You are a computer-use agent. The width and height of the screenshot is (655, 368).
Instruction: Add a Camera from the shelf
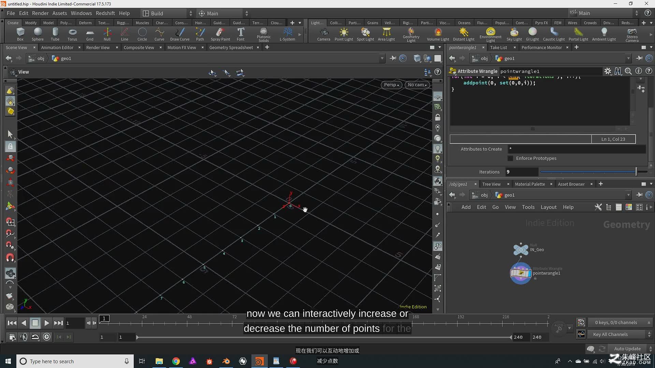(323, 34)
